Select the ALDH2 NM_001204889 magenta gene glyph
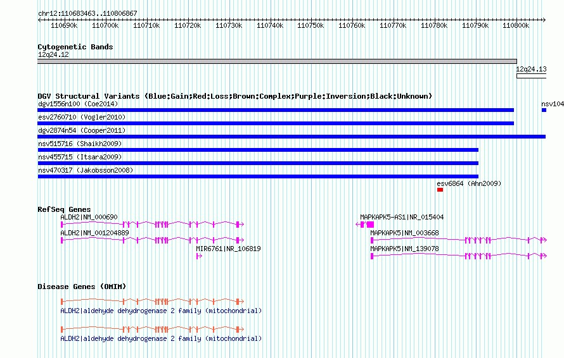The image size is (564, 358). coord(153,240)
